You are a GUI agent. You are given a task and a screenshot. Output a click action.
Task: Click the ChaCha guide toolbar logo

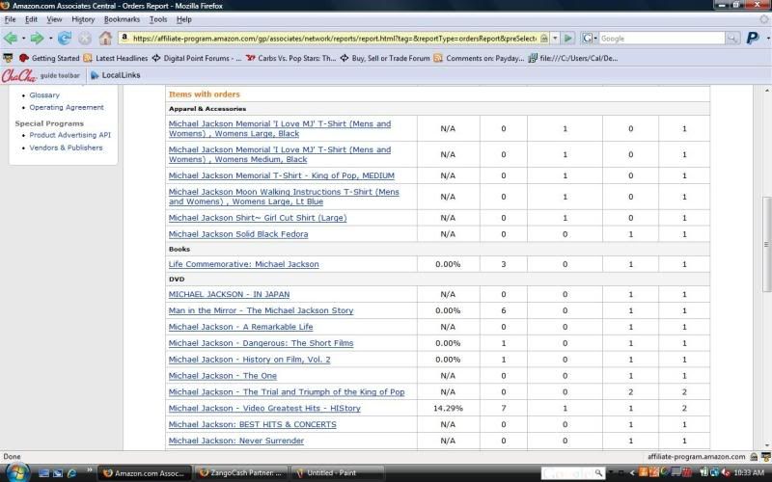41,75
